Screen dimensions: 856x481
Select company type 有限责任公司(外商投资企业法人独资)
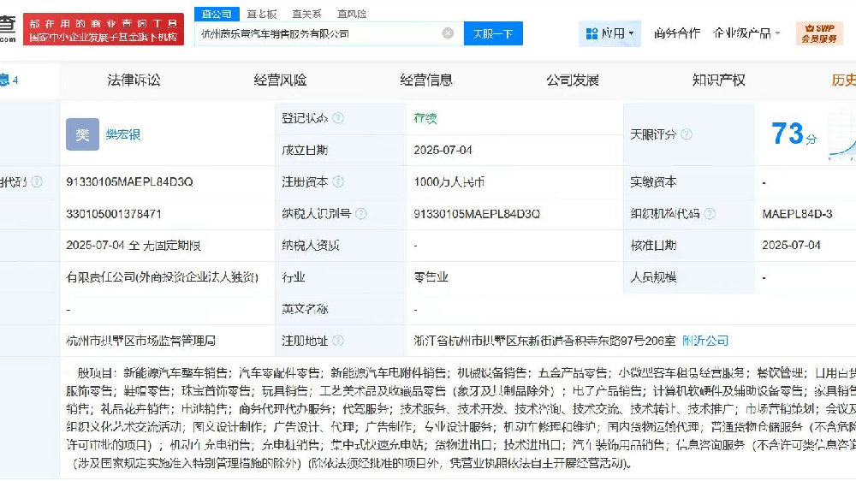click(162, 277)
